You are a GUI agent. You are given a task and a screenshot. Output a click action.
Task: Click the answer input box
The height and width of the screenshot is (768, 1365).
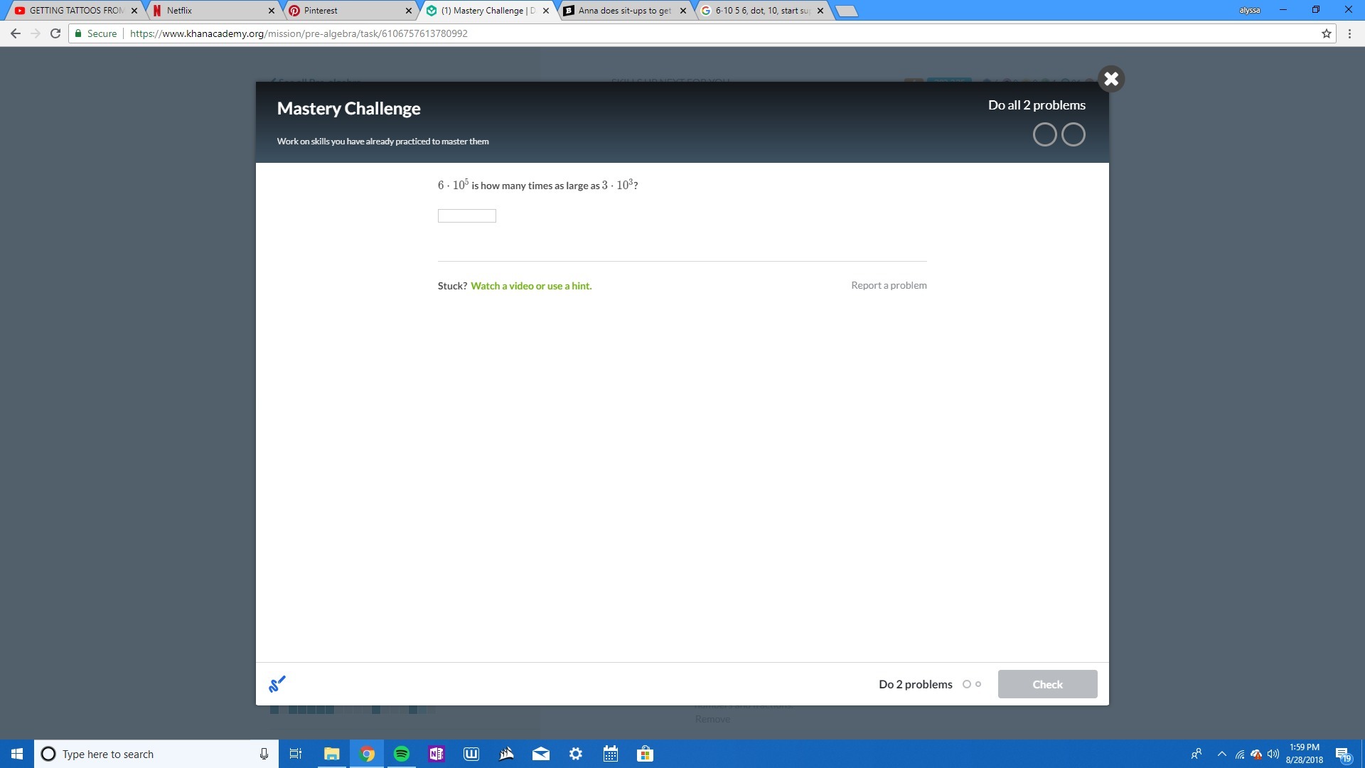[466, 216]
